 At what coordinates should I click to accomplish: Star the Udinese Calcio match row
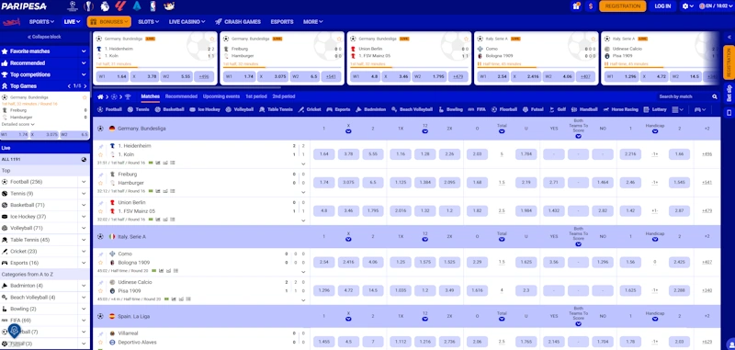tap(101, 291)
